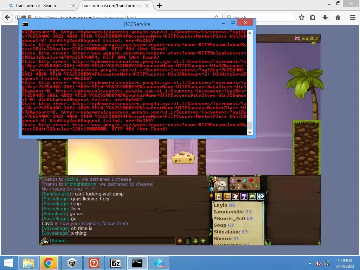Open the browser bookmarks library icon
This screenshot has height=270, width=360.
[x=313, y=17]
